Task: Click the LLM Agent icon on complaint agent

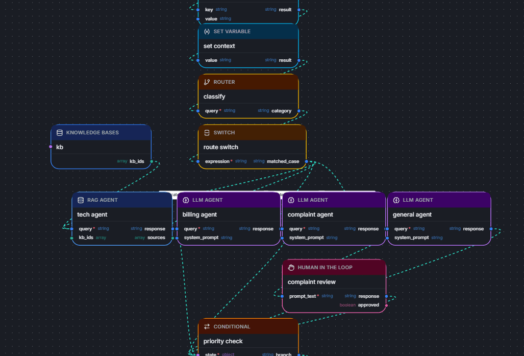Action: click(290, 200)
